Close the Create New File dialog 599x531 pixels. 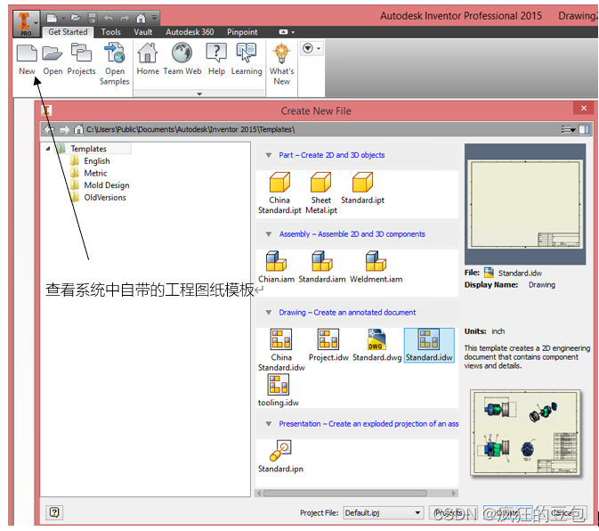[x=583, y=108]
